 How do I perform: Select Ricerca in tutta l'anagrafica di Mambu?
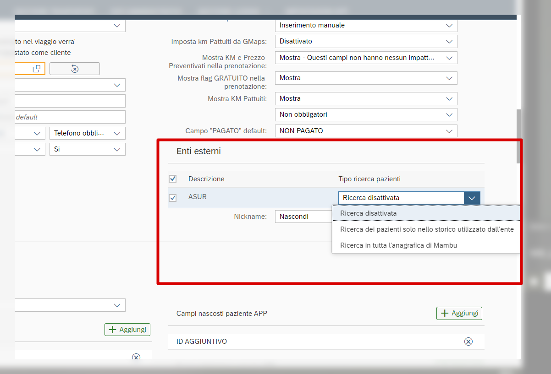pyautogui.click(x=398, y=245)
